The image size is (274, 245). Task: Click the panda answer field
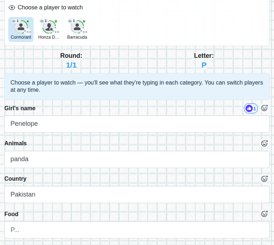(137, 159)
